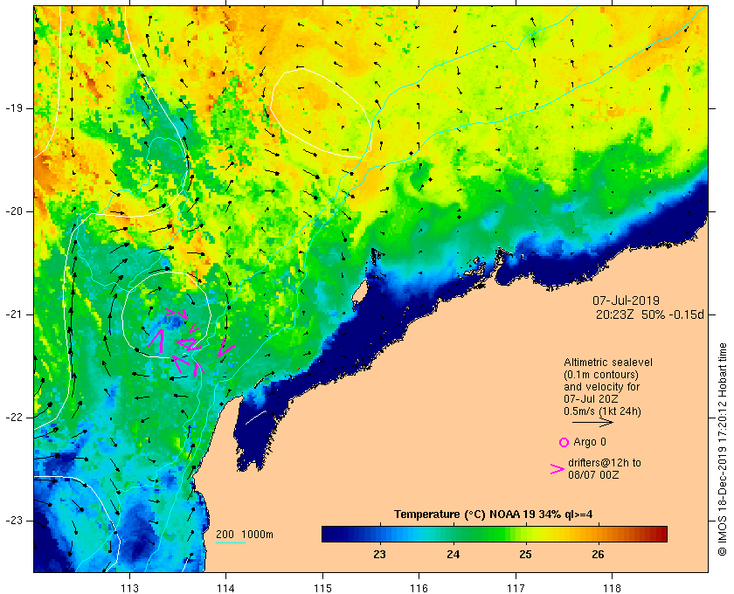734x594 pixels.
Task: Click the '07-Jul 20Z' legend line
Action: [x=591, y=399]
